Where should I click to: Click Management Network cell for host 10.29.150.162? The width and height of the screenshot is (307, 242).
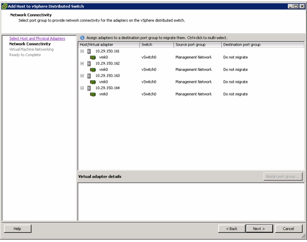194,70
